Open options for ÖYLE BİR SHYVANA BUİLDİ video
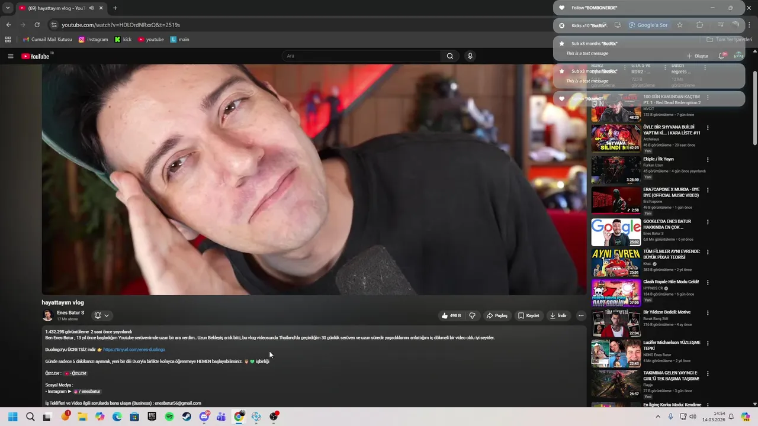This screenshot has width=758, height=426. [708, 128]
